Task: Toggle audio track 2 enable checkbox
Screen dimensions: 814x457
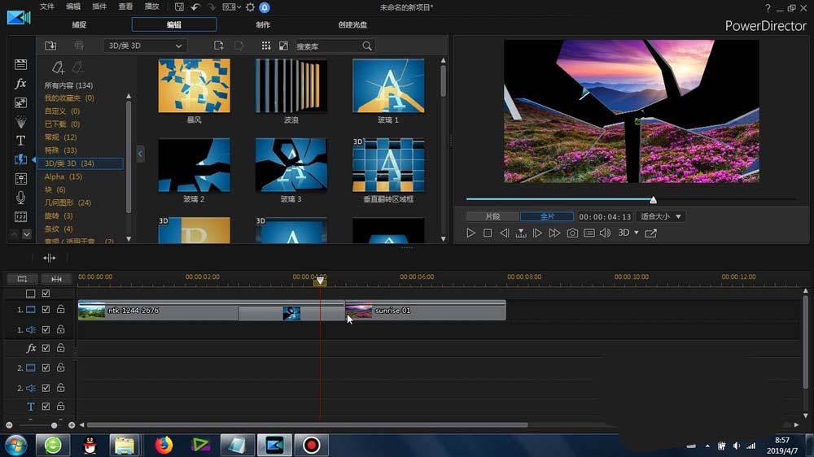Action: click(46, 388)
